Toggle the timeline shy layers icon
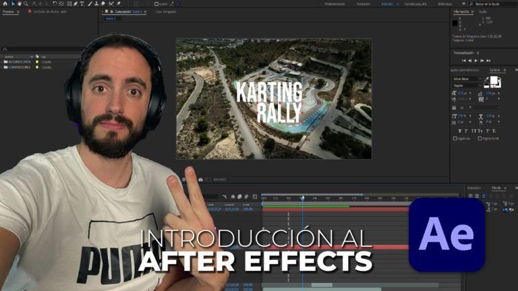The height and width of the screenshot is (291, 518). 233,197
